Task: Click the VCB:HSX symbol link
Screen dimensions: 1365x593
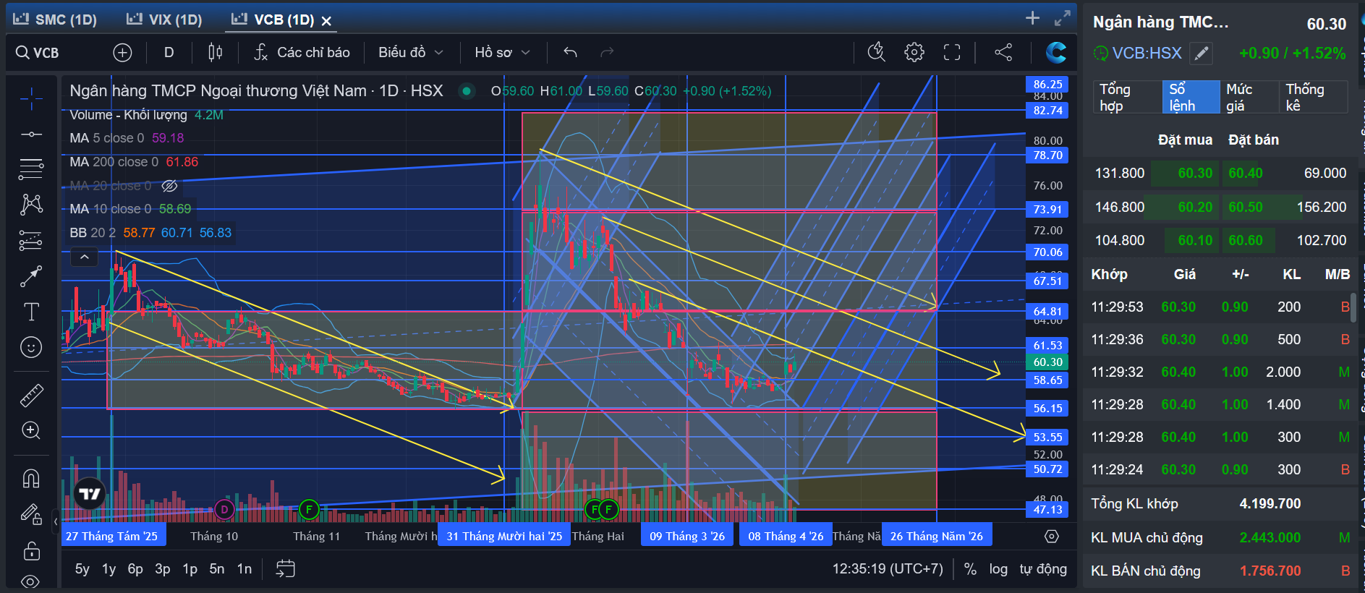Action: click(1147, 53)
